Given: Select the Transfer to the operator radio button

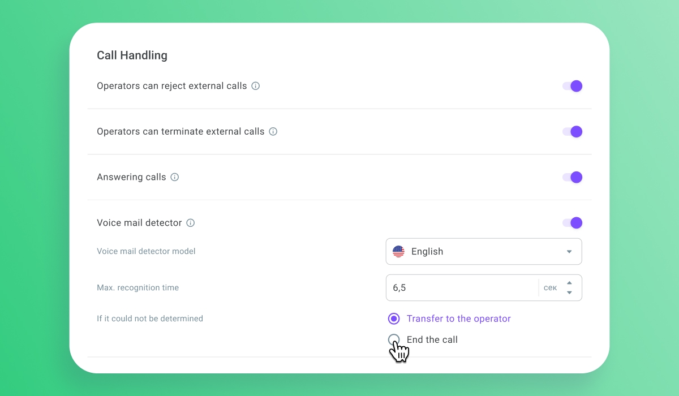Looking at the screenshot, I should coord(394,318).
